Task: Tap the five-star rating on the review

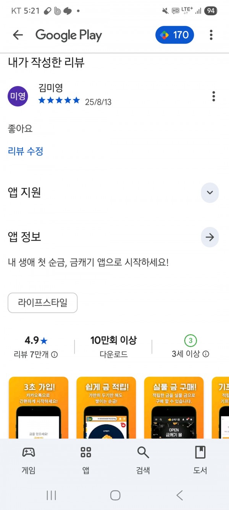Action: (59, 101)
